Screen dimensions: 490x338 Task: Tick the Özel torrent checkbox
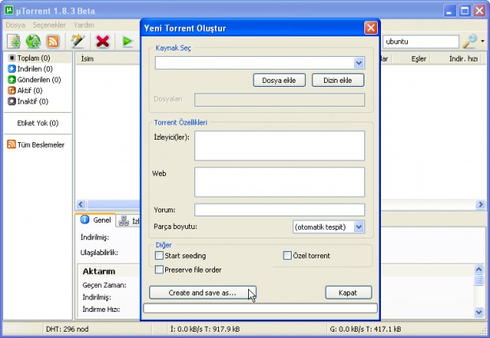287,256
